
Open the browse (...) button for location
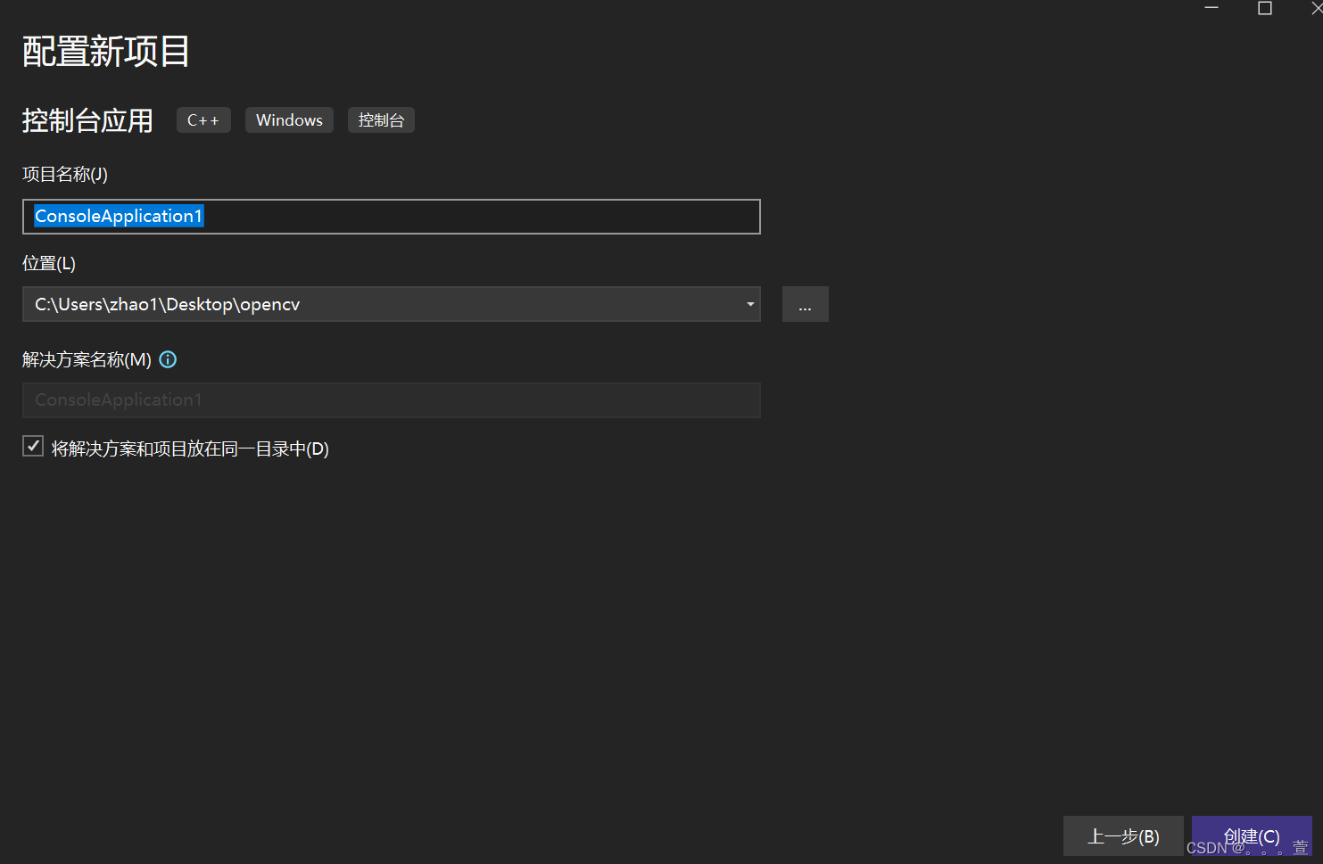[x=805, y=304]
